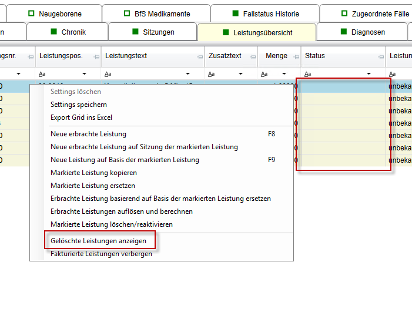Sort by the Status column header

pyautogui.click(x=315, y=56)
